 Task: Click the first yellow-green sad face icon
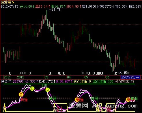pyautogui.click(x=32, y=89)
